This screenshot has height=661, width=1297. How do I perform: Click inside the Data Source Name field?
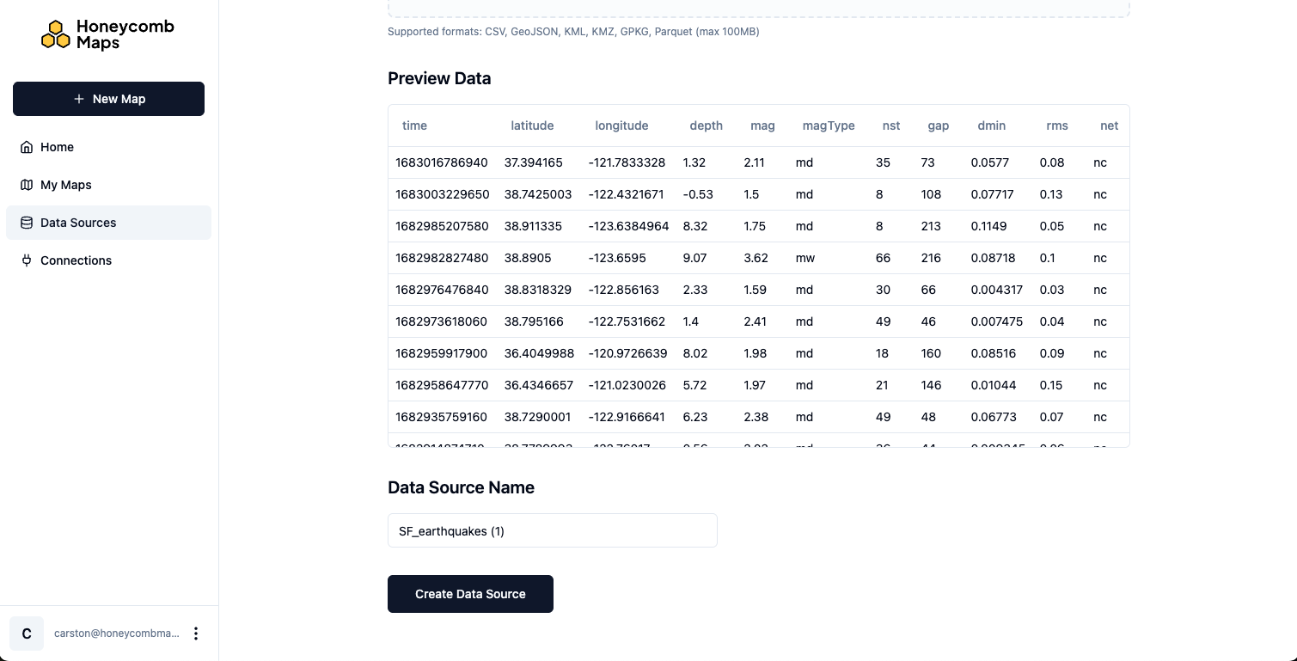click(552, 530)
